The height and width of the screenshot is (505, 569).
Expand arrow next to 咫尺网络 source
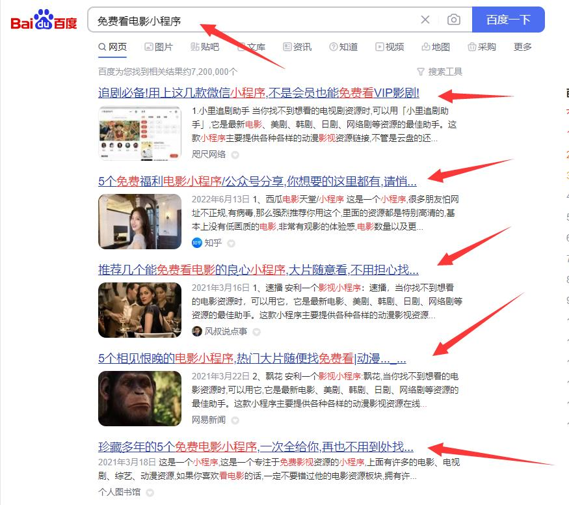coord(235,155)
